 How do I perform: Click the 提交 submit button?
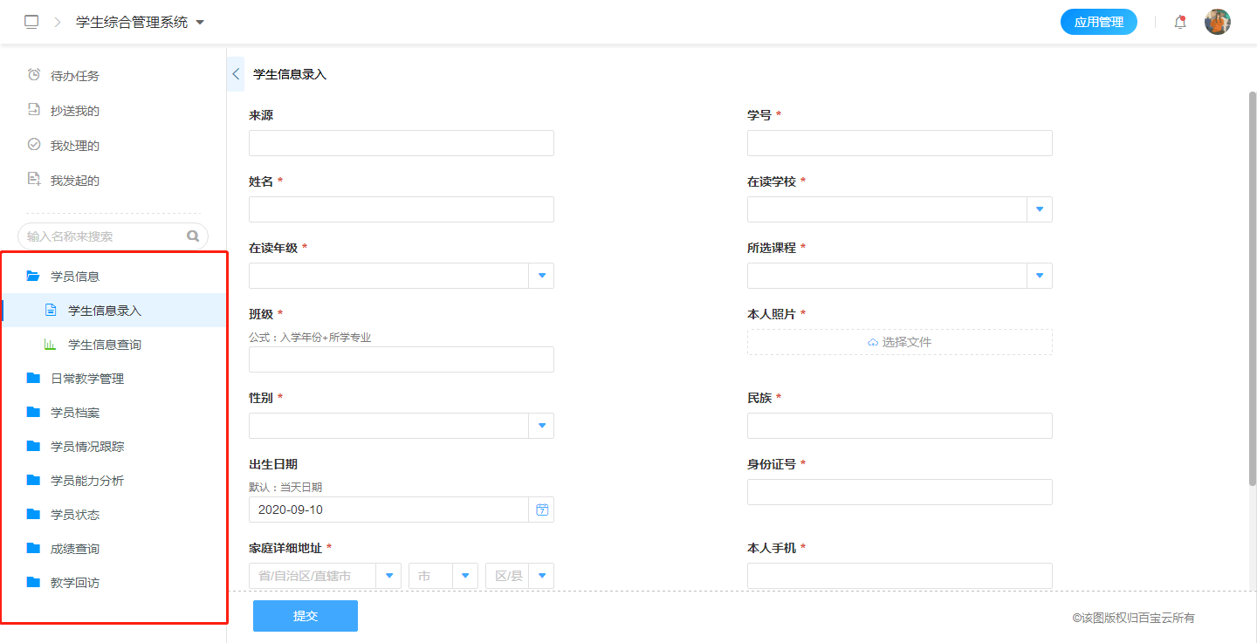click(x=305, y=615)
